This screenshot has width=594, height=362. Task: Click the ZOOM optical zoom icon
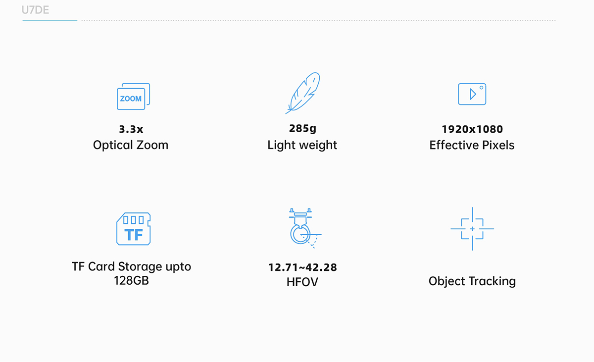(x=133, y=97)
